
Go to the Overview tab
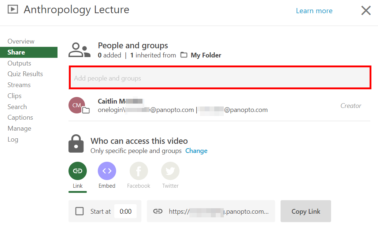pos(21,41)
